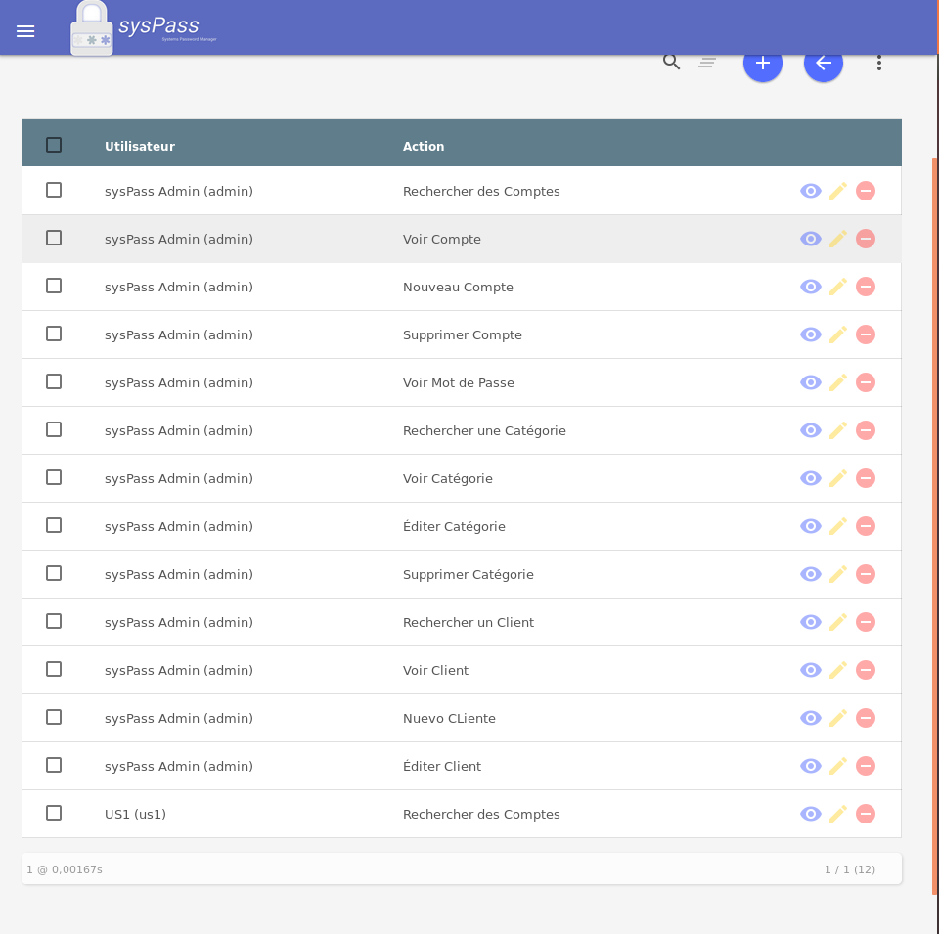Open the filter options icon
The height and width of the screenshot is (934, 939).
pyautogui.click(x=707, y=61)
